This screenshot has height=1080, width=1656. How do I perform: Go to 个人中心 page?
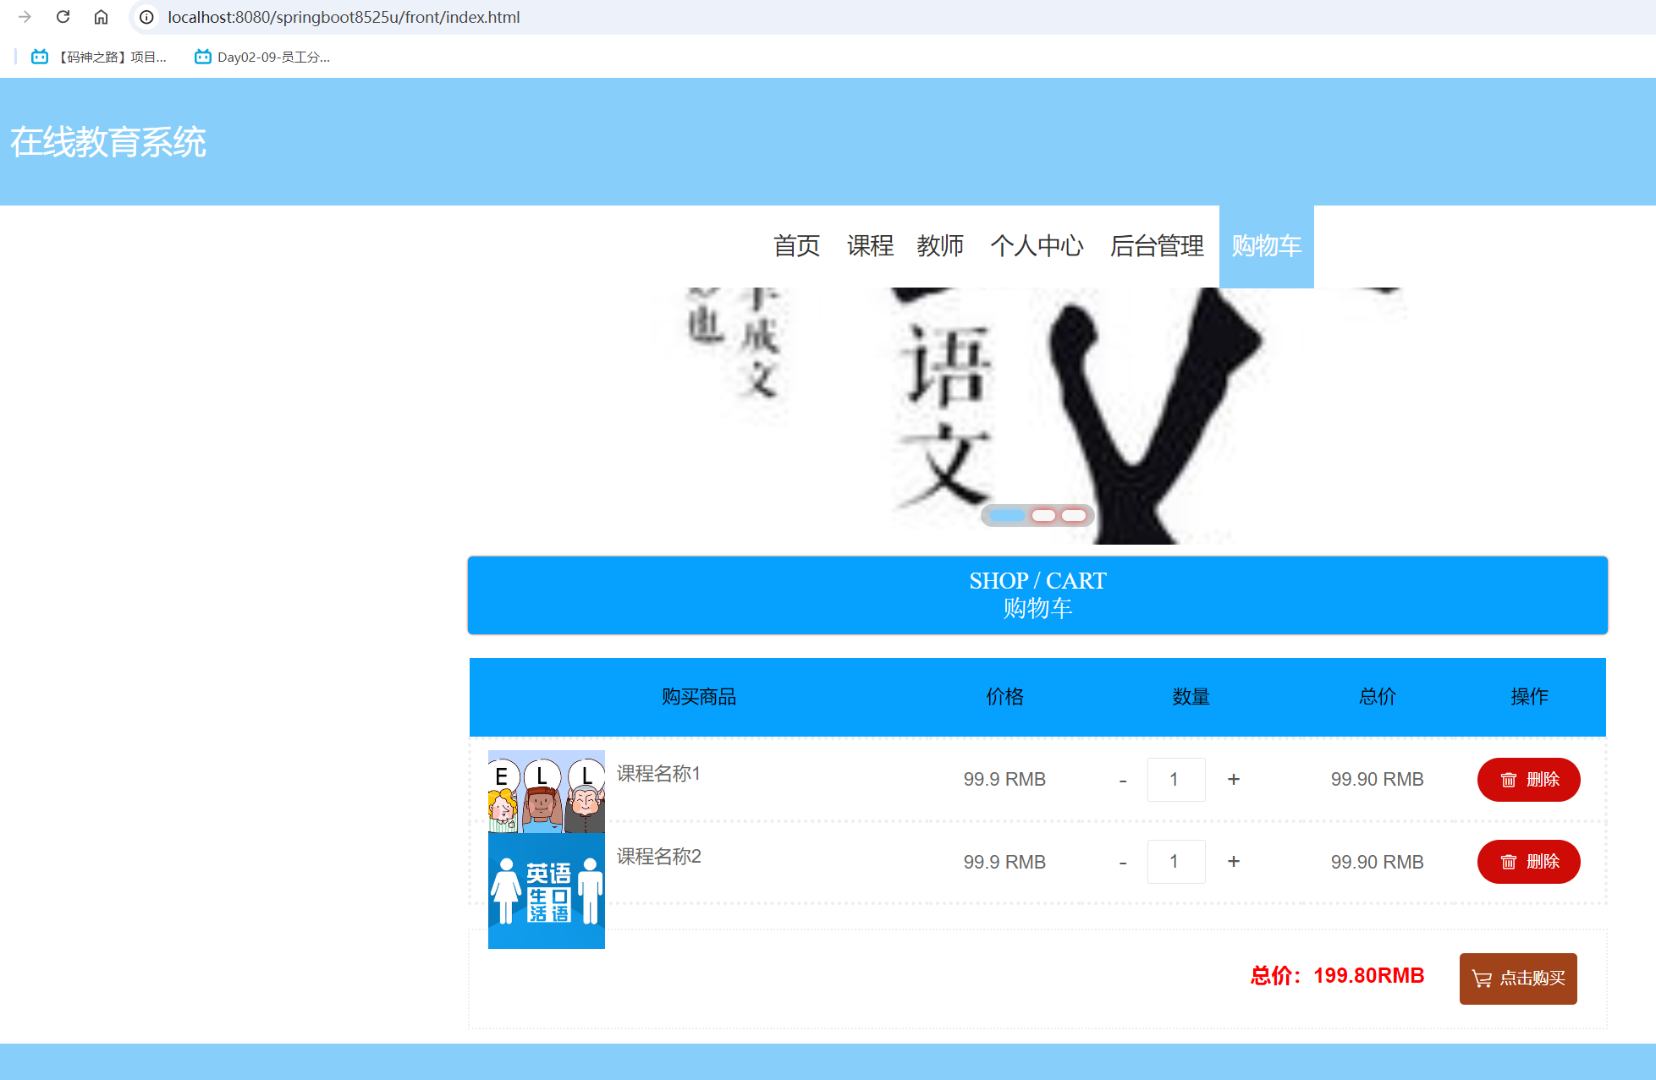coord(1037,246)
